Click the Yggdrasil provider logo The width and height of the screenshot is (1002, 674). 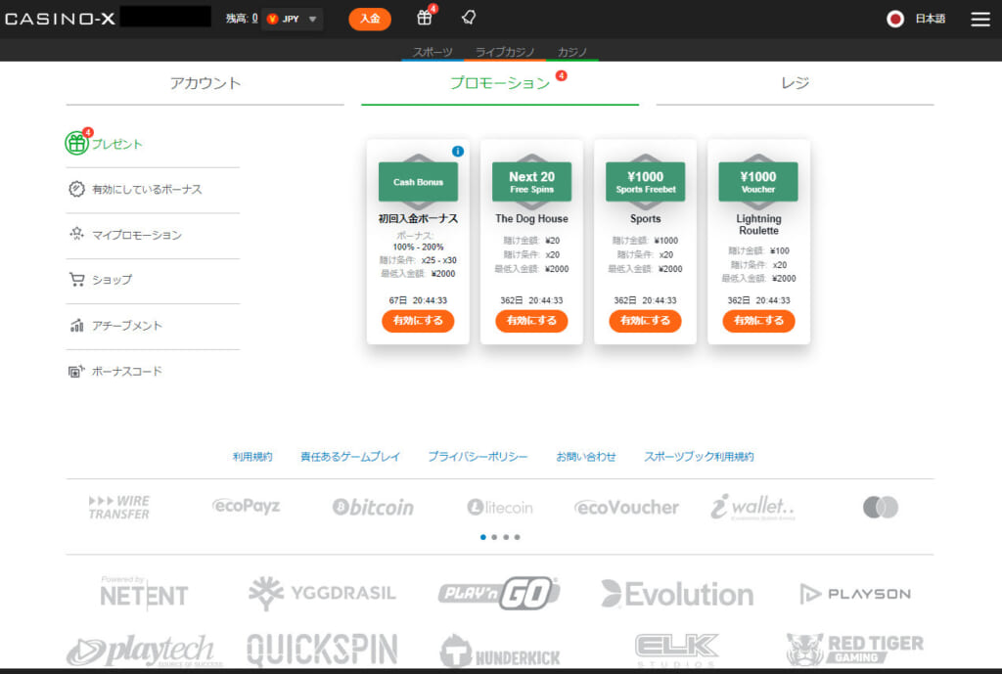(x=322, y=593)
